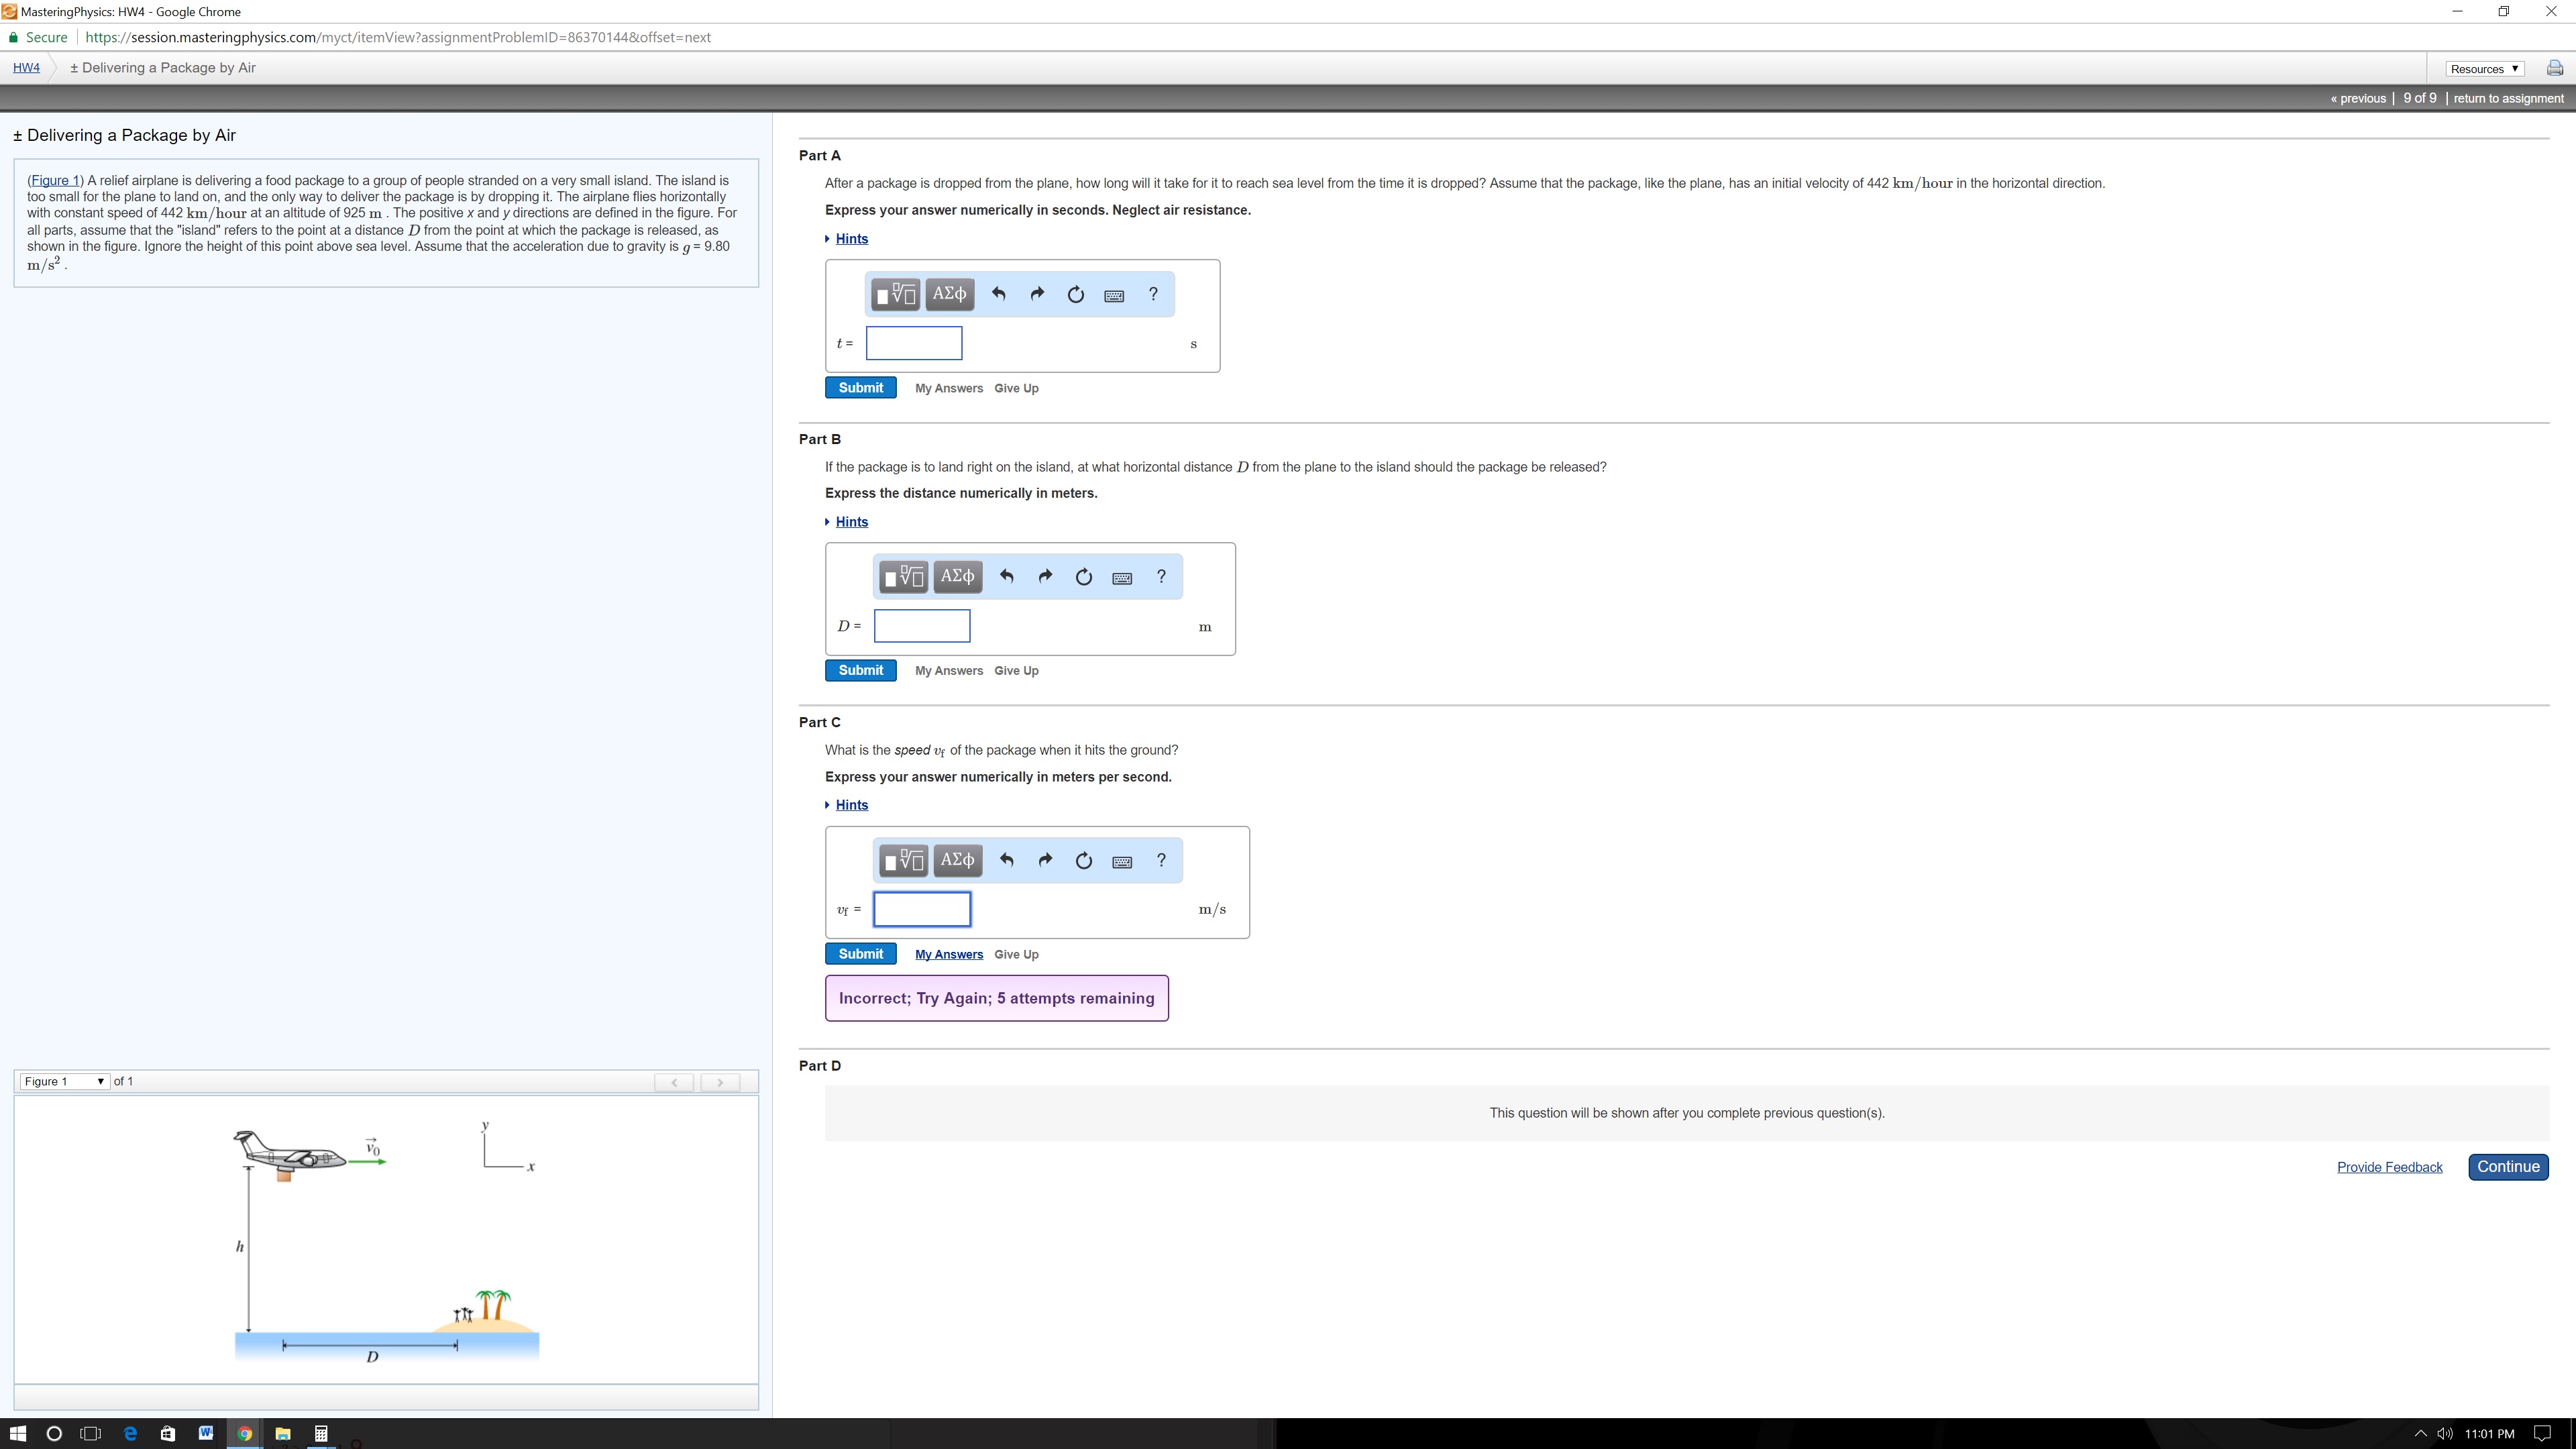Open help for Part C editor

(1161, 860)
